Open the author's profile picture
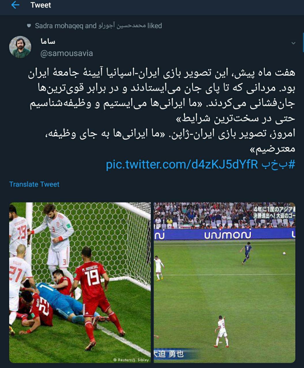 coord(20,47)
